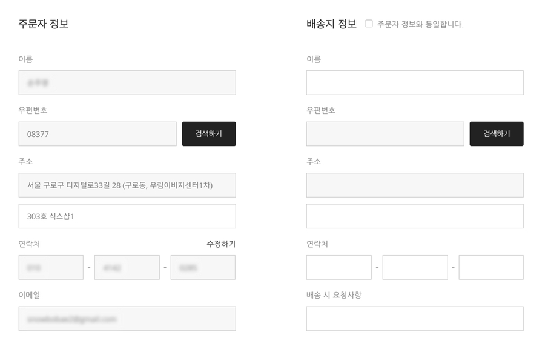Click the middle shipping 연락처 phone field

415,267
